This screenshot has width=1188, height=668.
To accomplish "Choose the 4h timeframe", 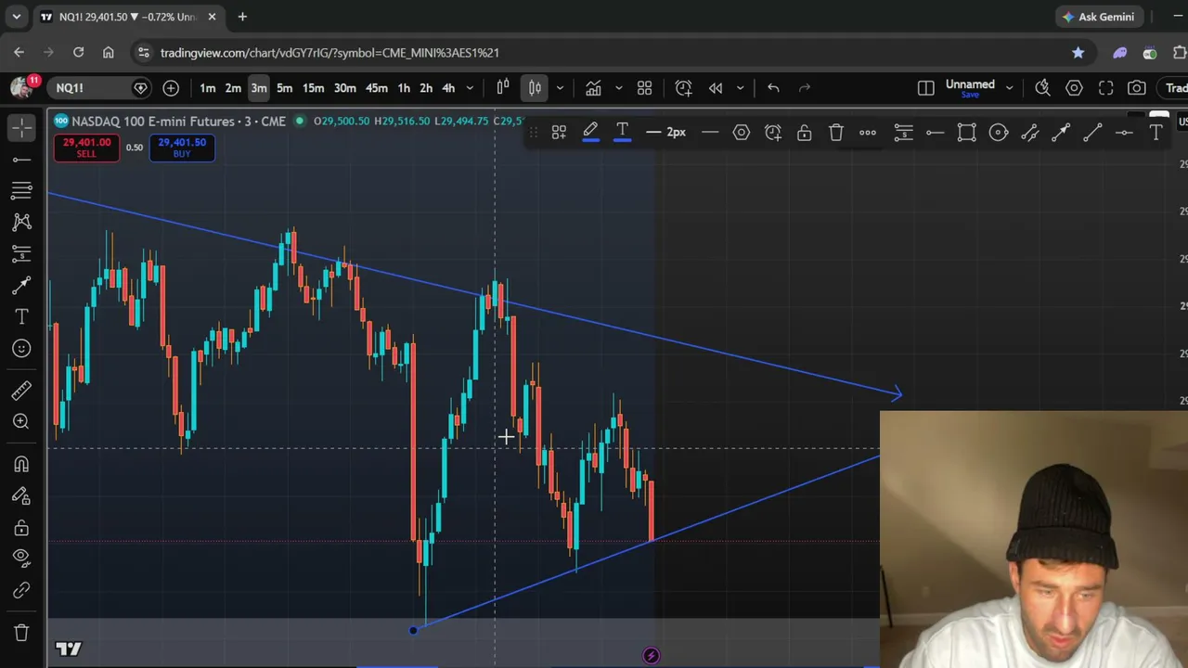I will [448, 88].
